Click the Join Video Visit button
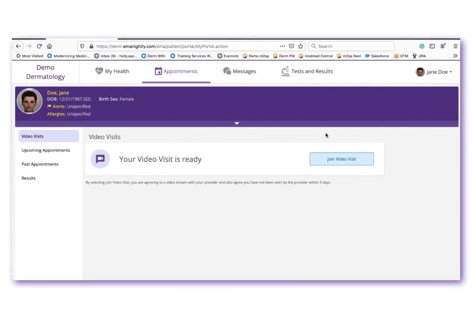The width and height of the screenshot is (472, 315). 342,159
